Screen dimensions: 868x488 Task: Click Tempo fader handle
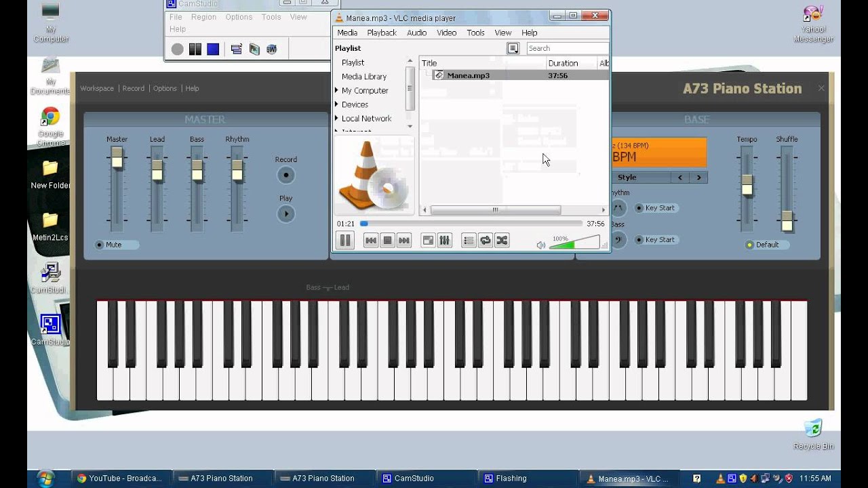tap(747, 185)
